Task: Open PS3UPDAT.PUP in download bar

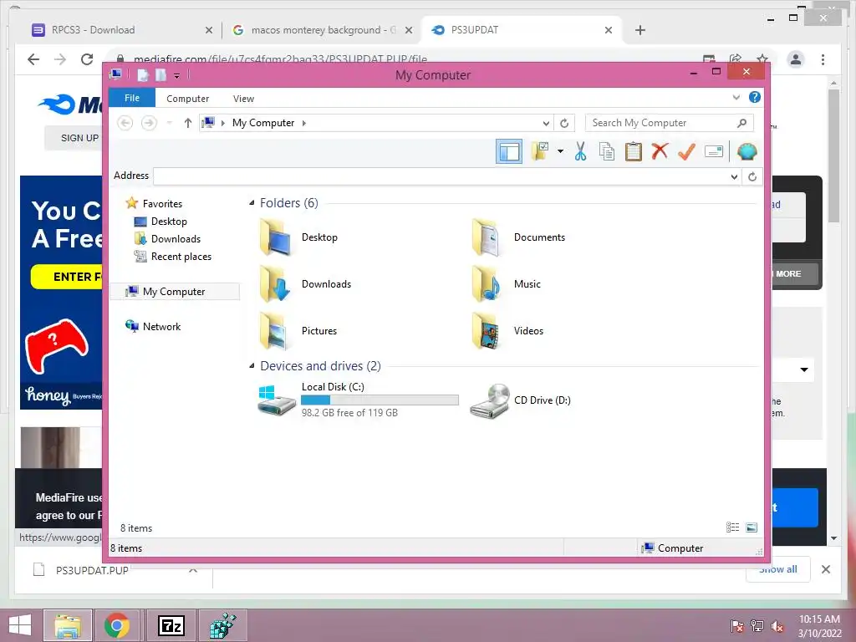Action: pyautogui.click(x=92, y=570)
